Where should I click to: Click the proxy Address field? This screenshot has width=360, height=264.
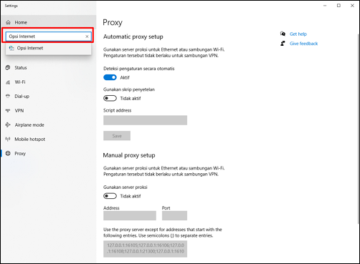pyautogui.click(x=130, y=215)
